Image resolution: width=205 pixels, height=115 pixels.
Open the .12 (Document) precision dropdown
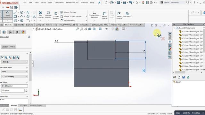pos(14,77)
